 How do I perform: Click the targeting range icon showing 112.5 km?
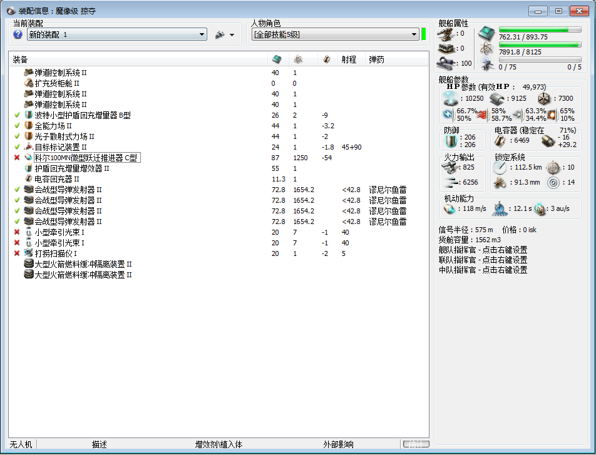(x=500, y=168)
